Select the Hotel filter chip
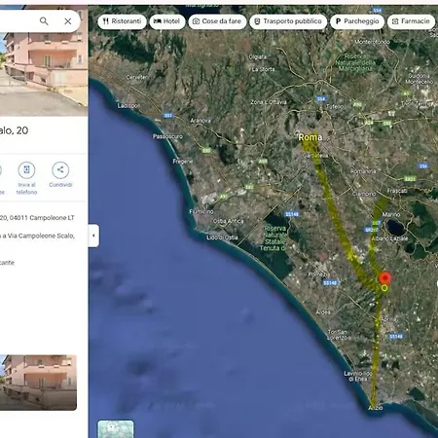Image resolution: width=438 pixels, height=438 pixels. (167, 21)
